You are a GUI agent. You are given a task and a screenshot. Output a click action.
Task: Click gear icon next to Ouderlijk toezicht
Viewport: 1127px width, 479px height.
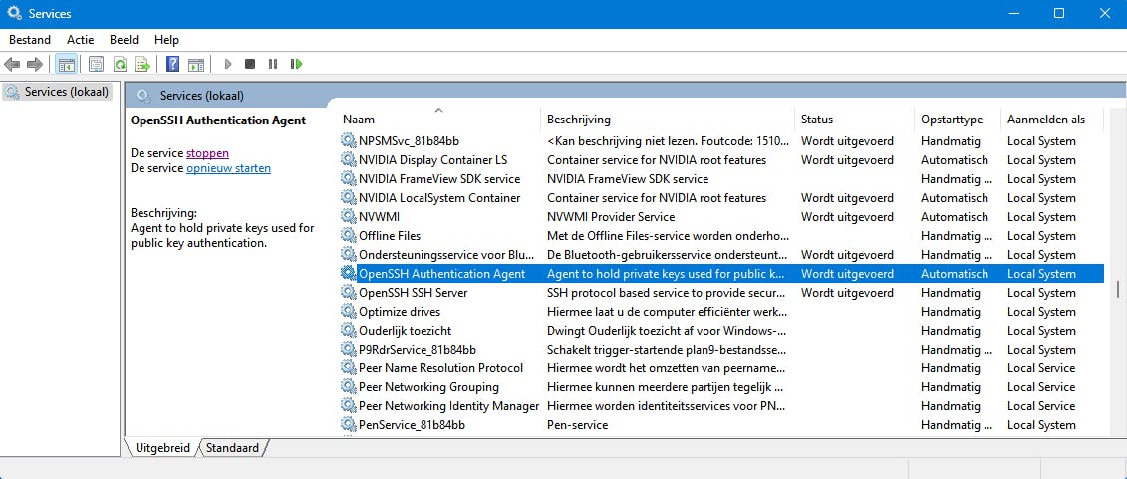pyautogui.click(x=348, y=330)
